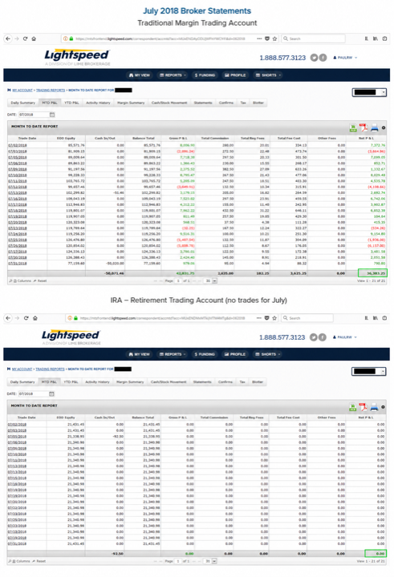
Task: Click the Lightspeed logo in bottom screenshot
Action: (x=71, y=337)
